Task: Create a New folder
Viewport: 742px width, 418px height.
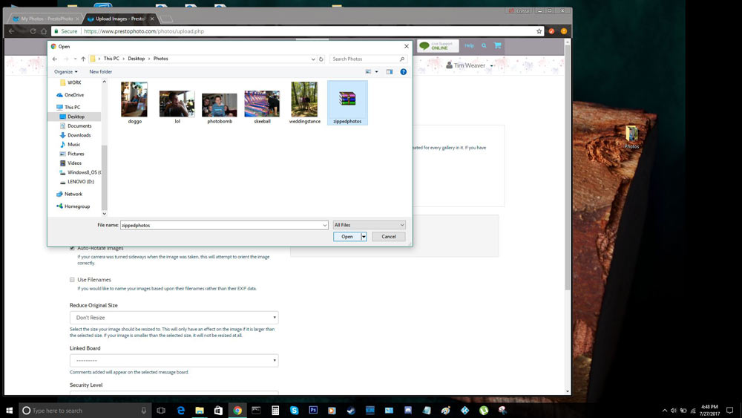Action: pos(101,72)
